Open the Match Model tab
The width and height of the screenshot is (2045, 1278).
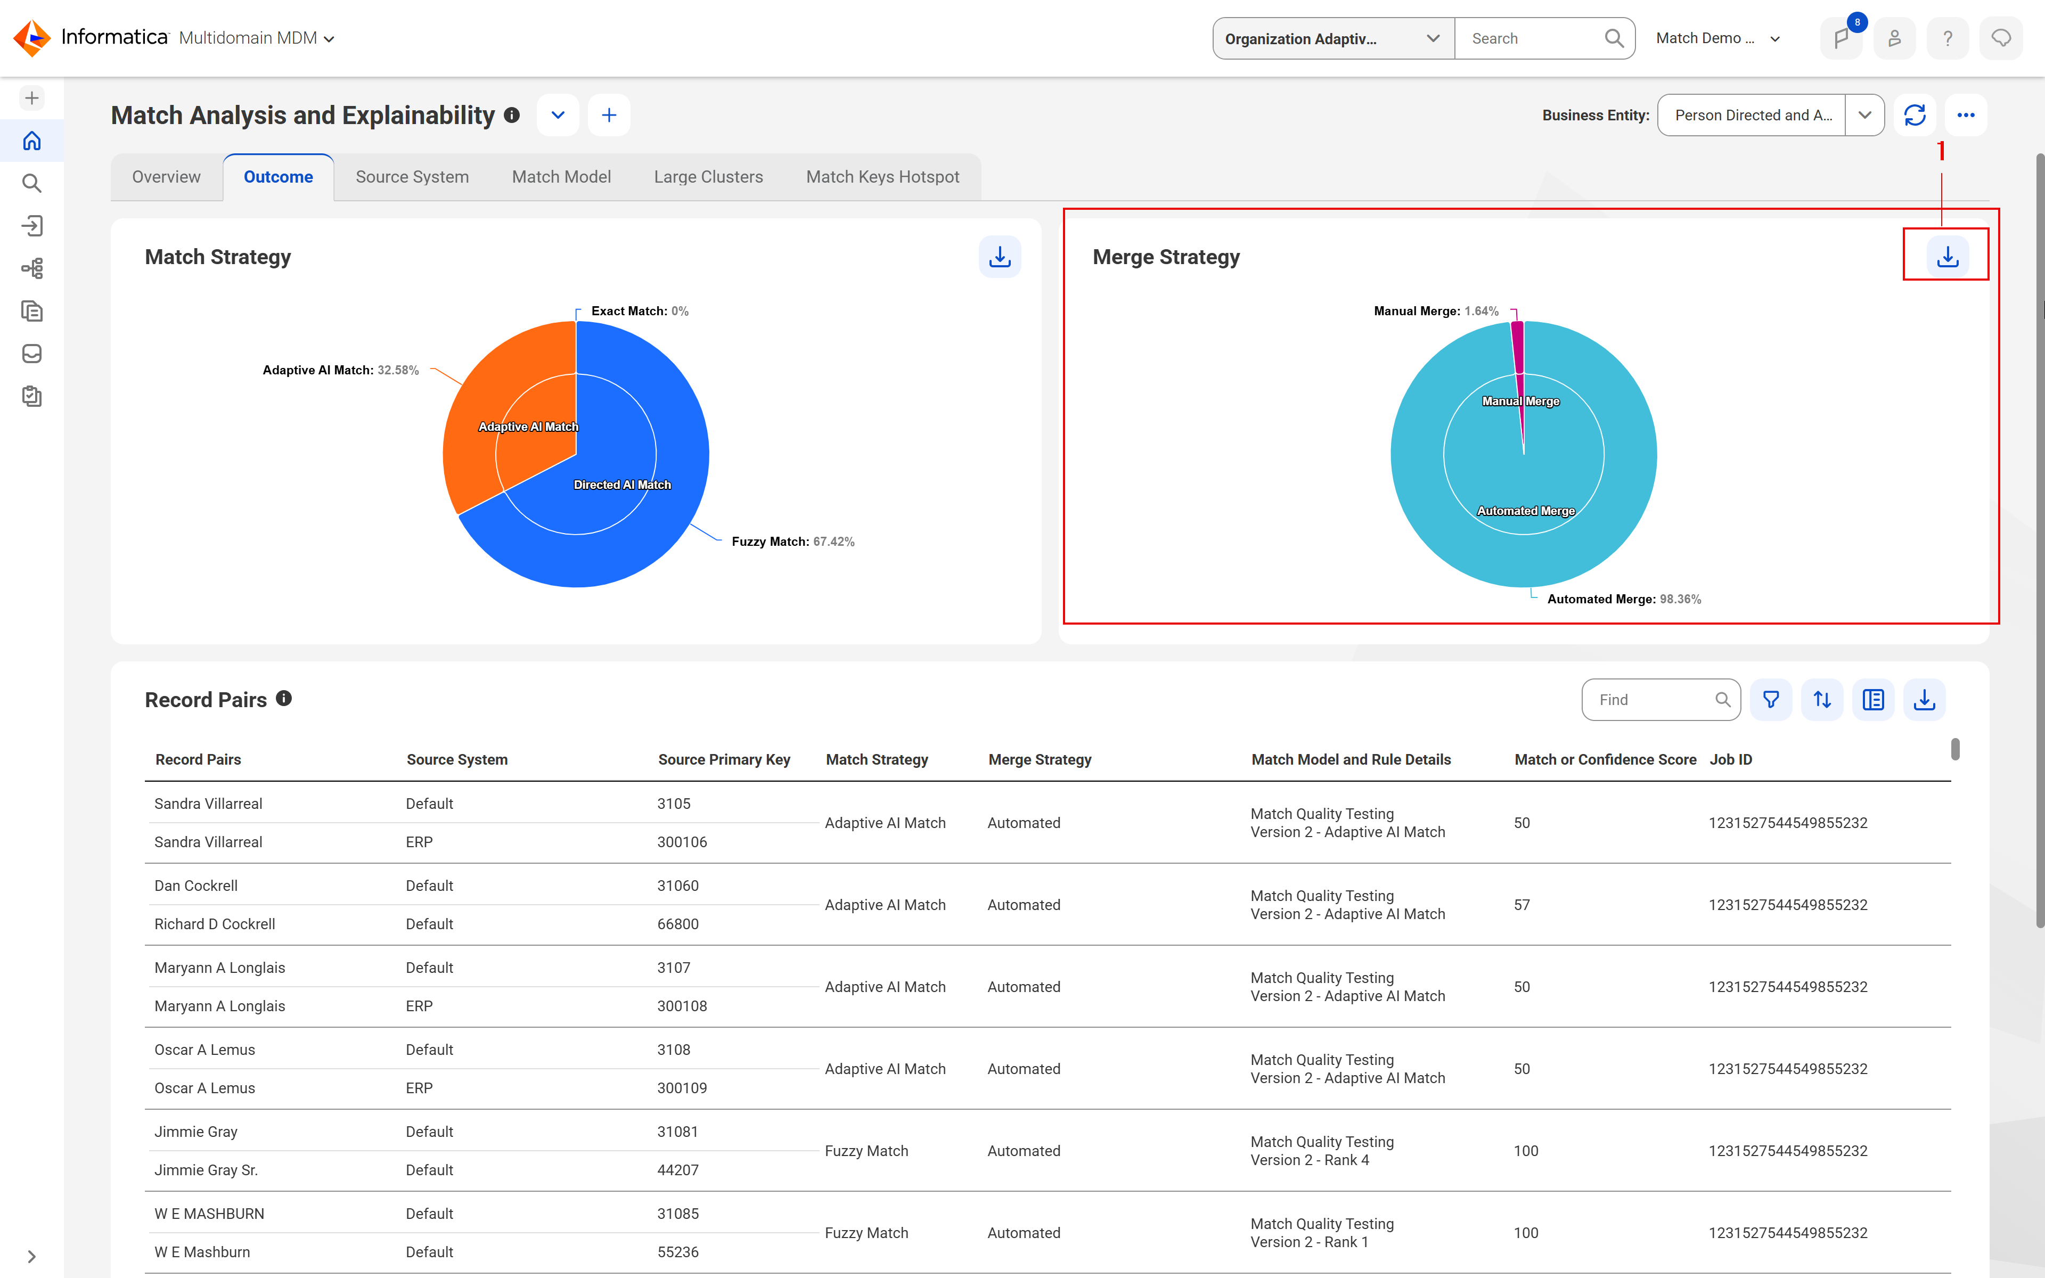coord(561,177)
